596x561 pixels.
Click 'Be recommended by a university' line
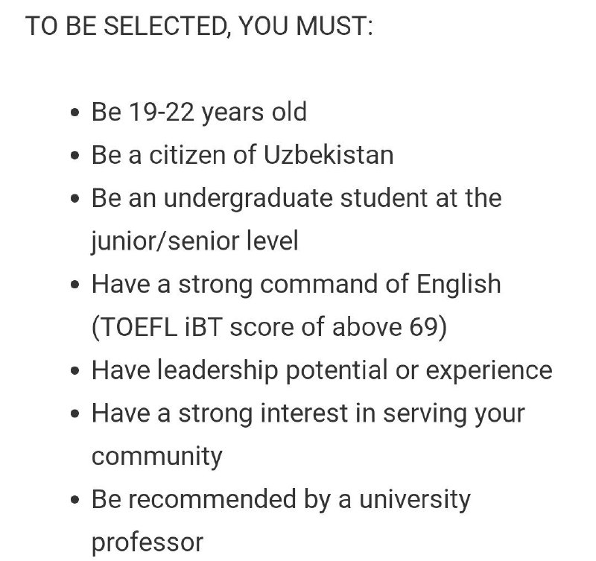281,500
